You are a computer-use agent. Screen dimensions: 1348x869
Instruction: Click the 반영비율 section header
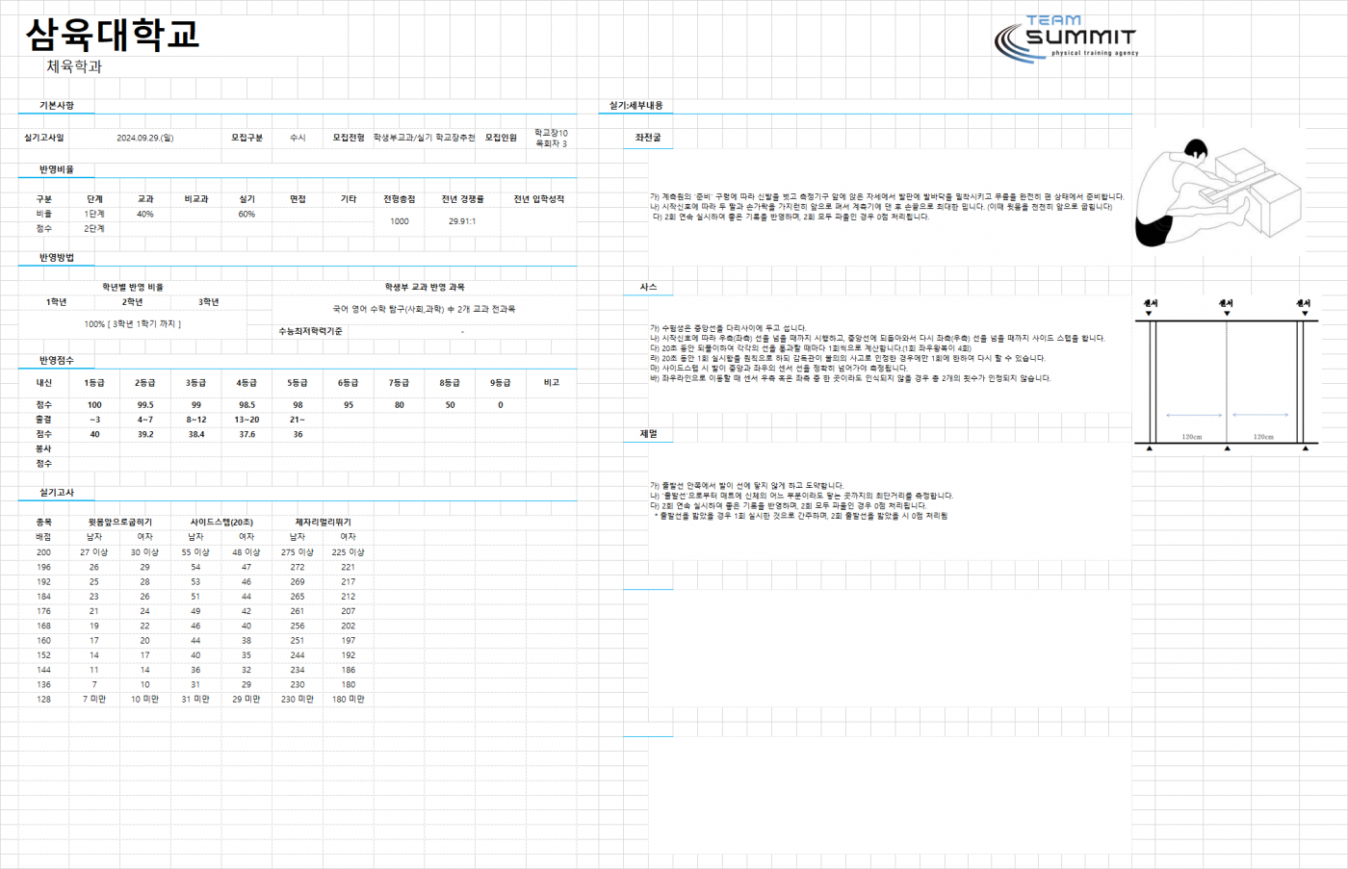(56, 169)
